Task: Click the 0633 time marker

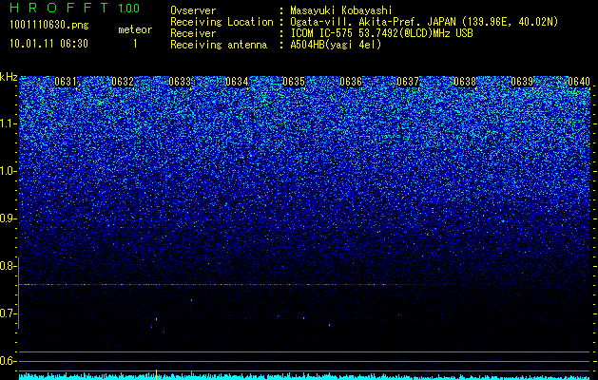Action: tap(180, 82)
